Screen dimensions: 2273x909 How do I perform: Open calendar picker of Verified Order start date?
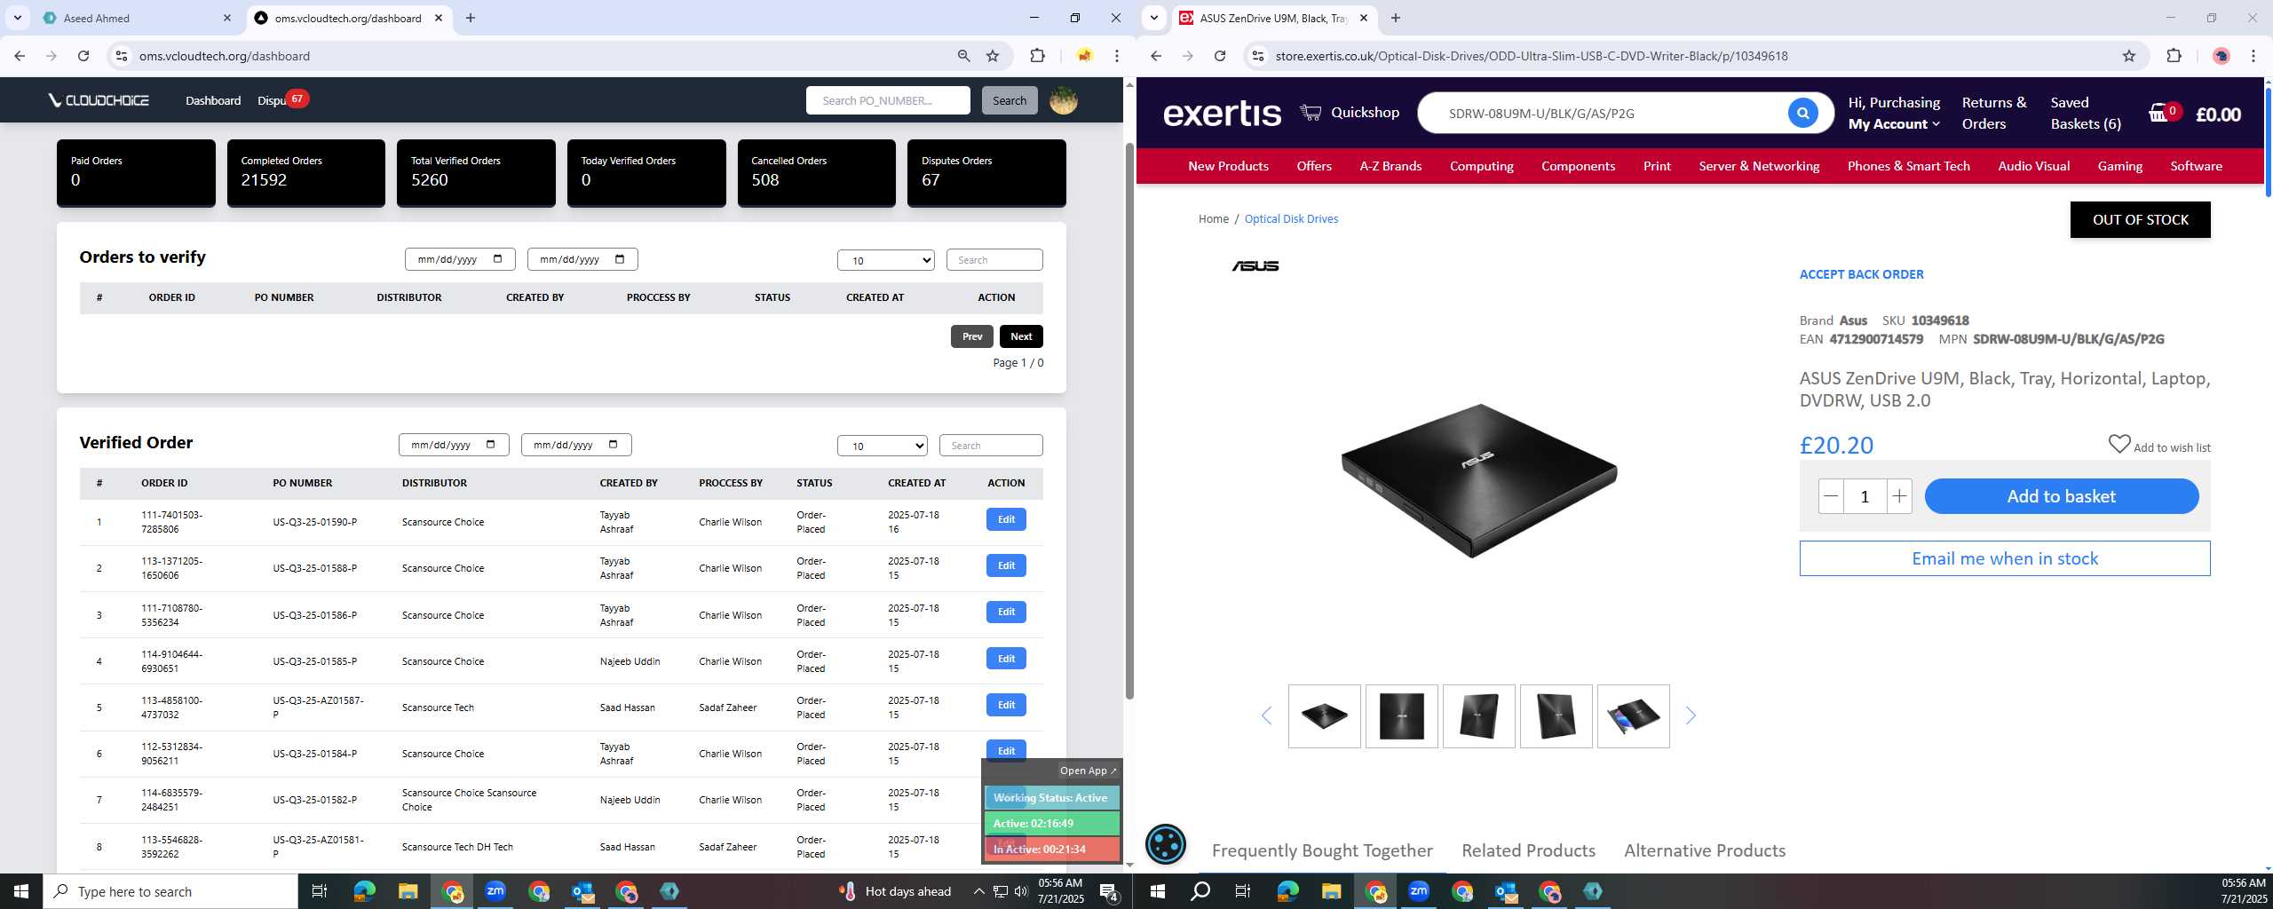491,445
